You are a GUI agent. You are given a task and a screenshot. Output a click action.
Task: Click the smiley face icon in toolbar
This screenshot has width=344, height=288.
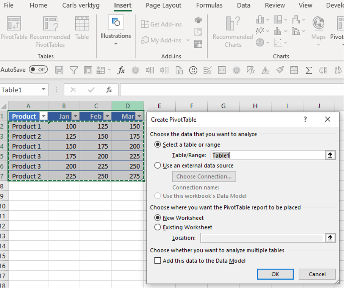click(193, 70)
